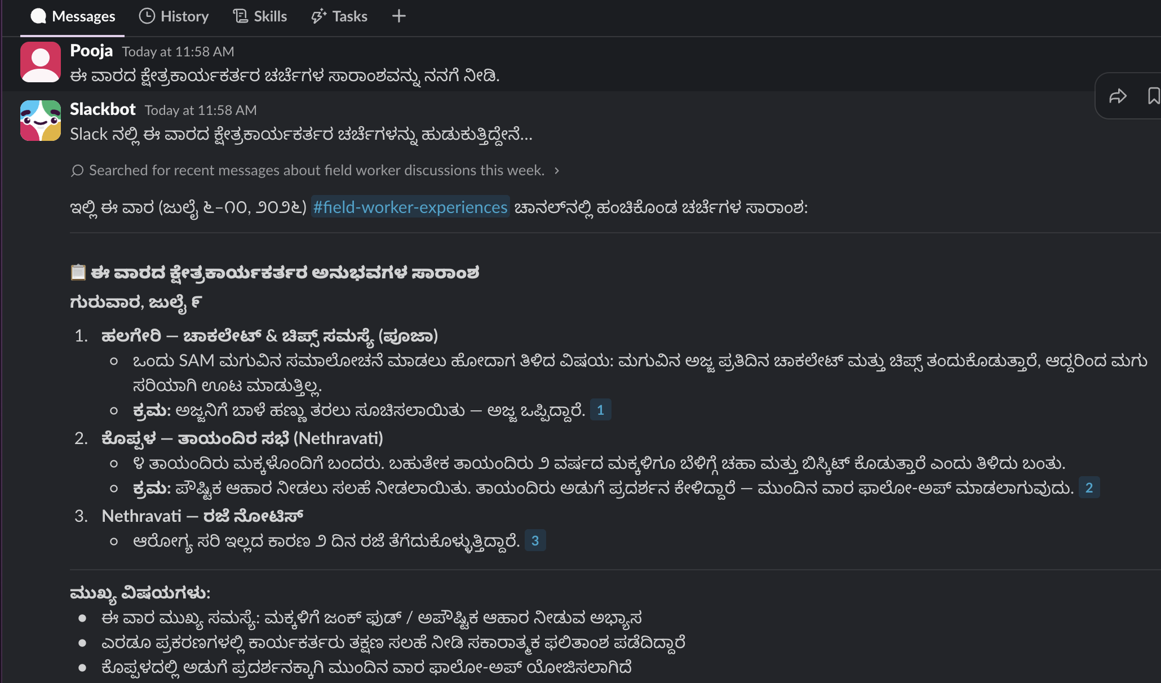
Task: Open the History tab
Action: [x=174, y=16]
